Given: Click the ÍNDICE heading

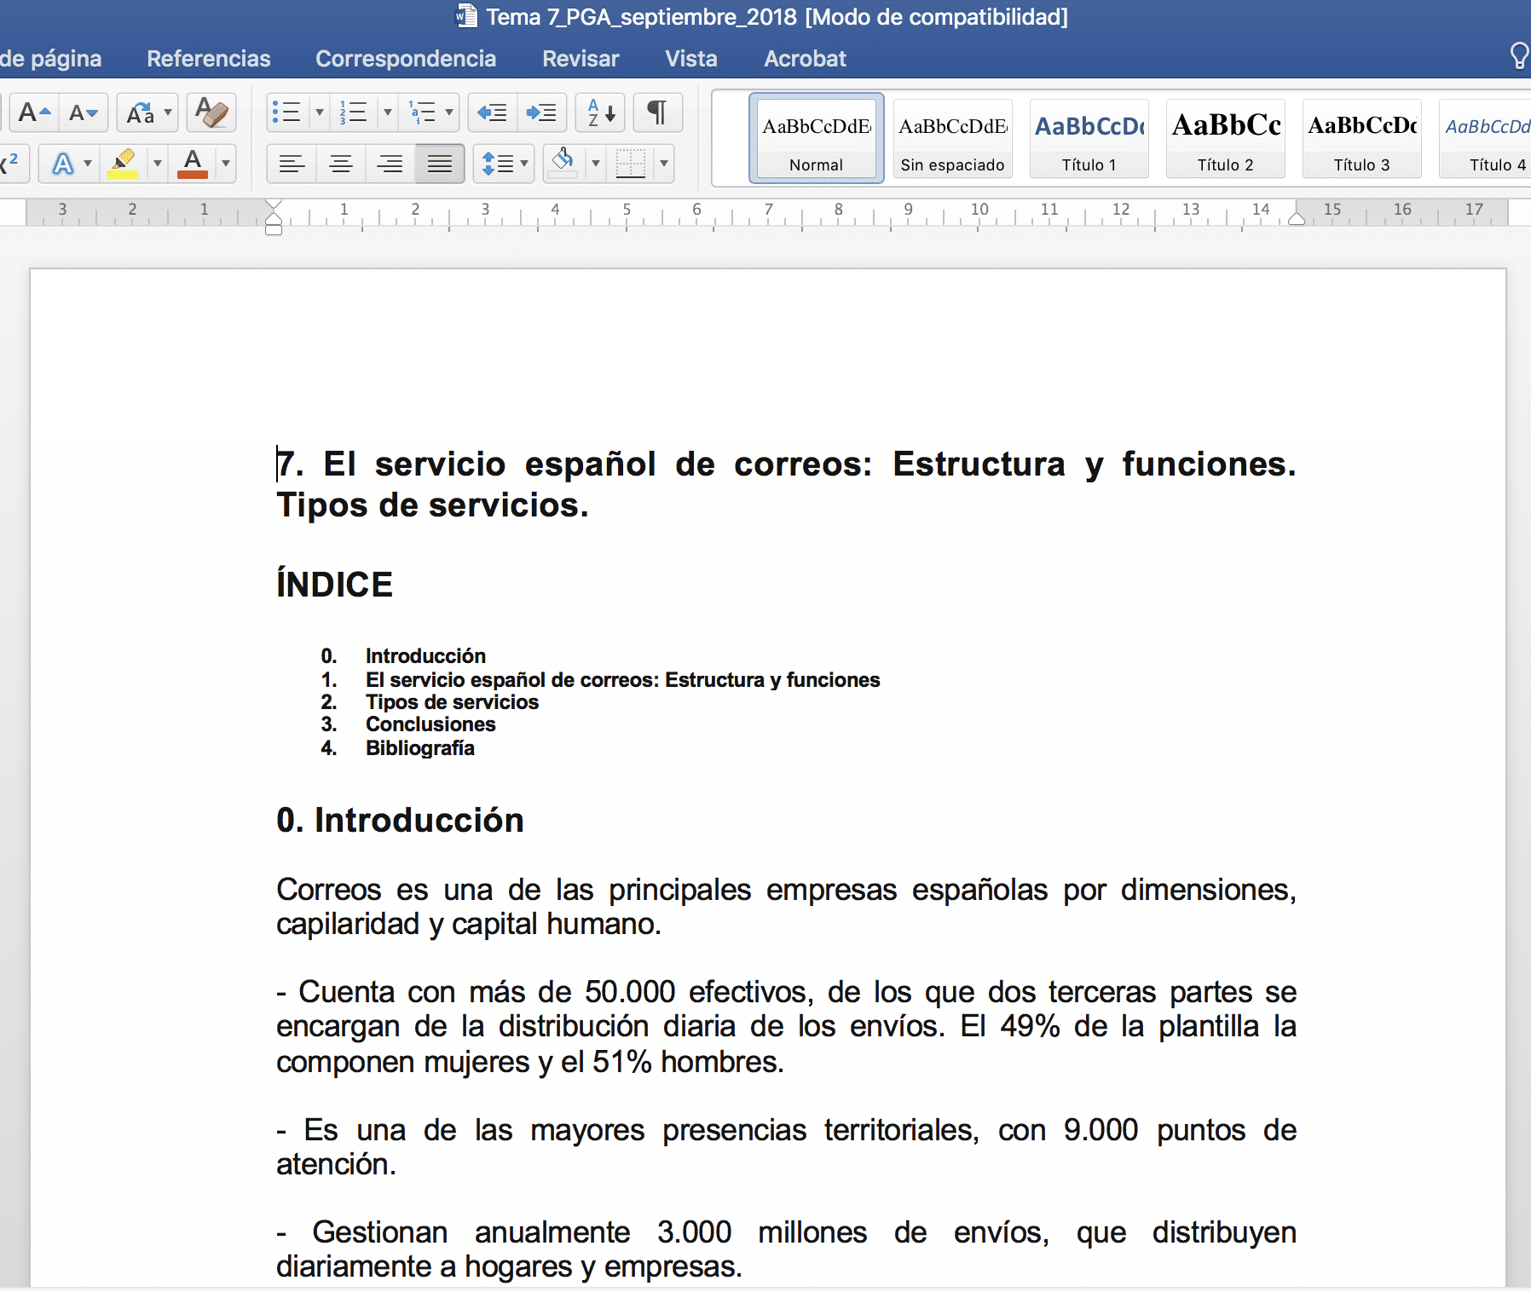Looking at the screenshot, I should pos(335,585).
